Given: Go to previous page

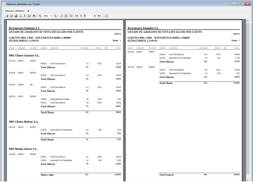Looking at the screenshot, I should point(81,16).
